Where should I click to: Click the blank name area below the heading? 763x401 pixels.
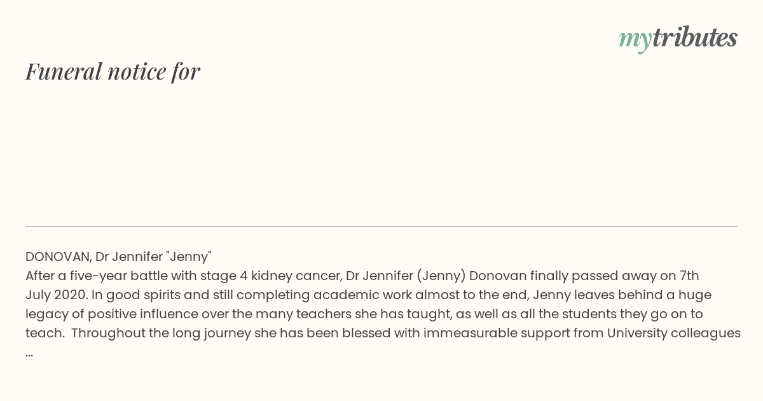tap(381, 153)
